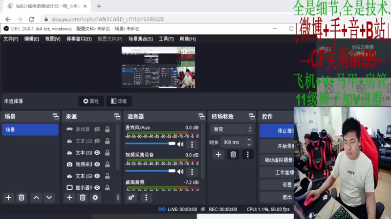Click the douyu.com address bar
Viewport: 391px width, 219px height.
point(108,19)
